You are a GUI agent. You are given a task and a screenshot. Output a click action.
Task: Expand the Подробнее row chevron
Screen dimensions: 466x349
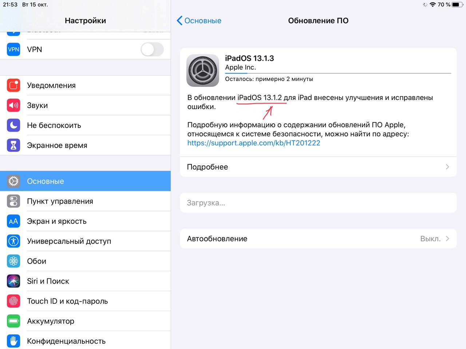[x=447, y=167]
